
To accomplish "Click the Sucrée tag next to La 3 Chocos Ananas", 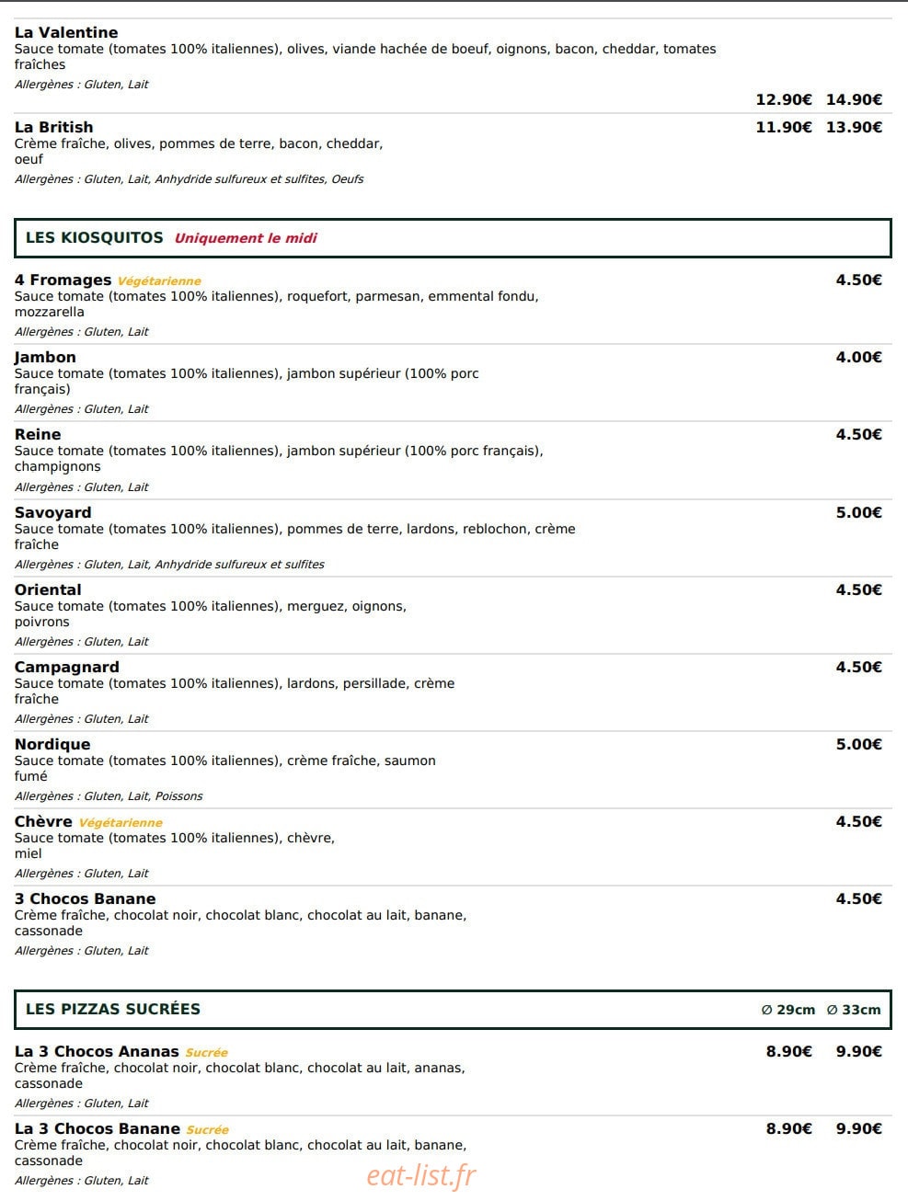I will [206, 1053].
